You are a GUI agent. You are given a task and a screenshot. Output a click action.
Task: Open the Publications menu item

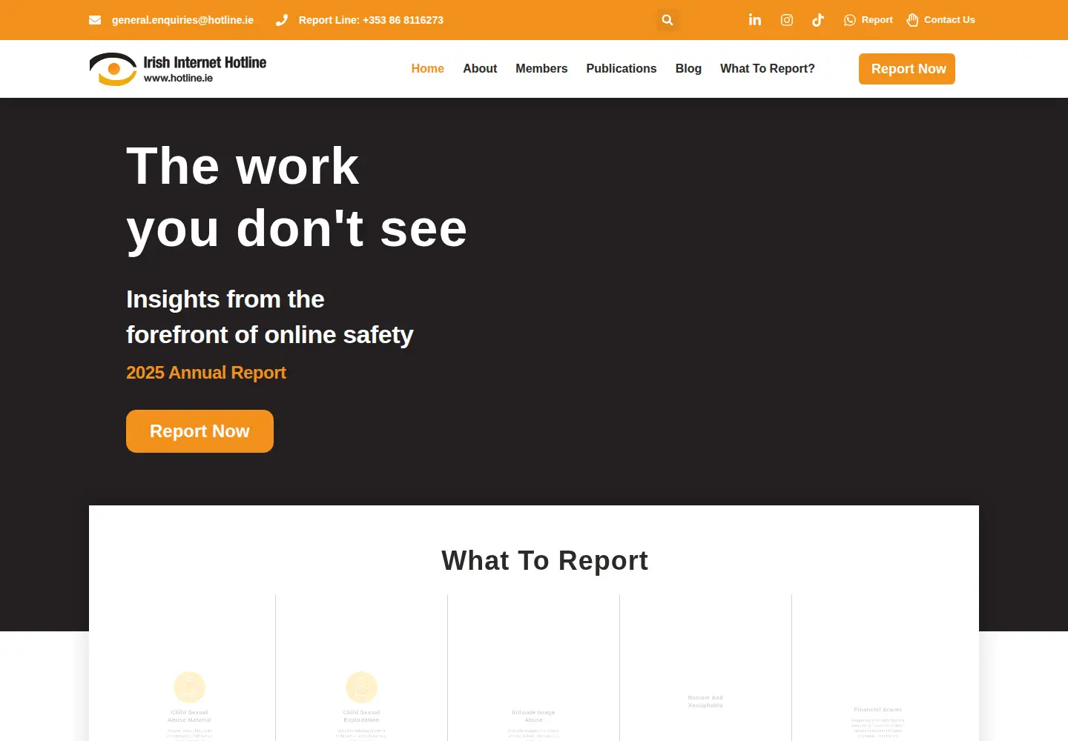click(622, 69)
